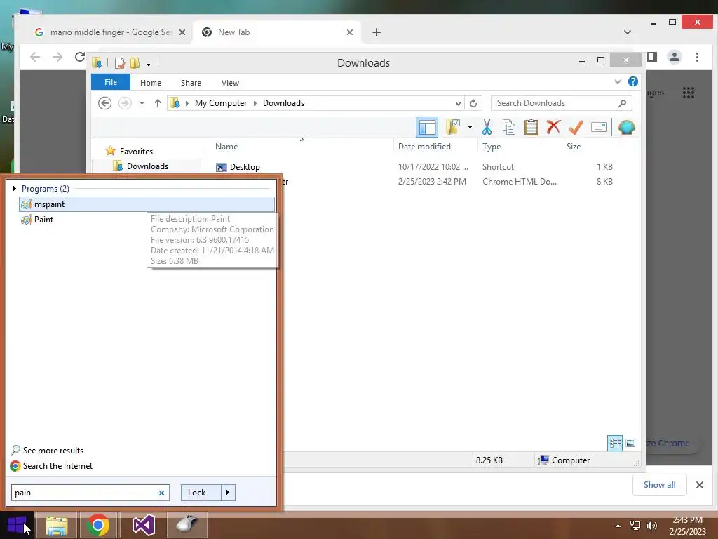This screenshot has height=539, width=718.
Task: Click Favorites in the navigation pane
Action: (x=136, y=152)
